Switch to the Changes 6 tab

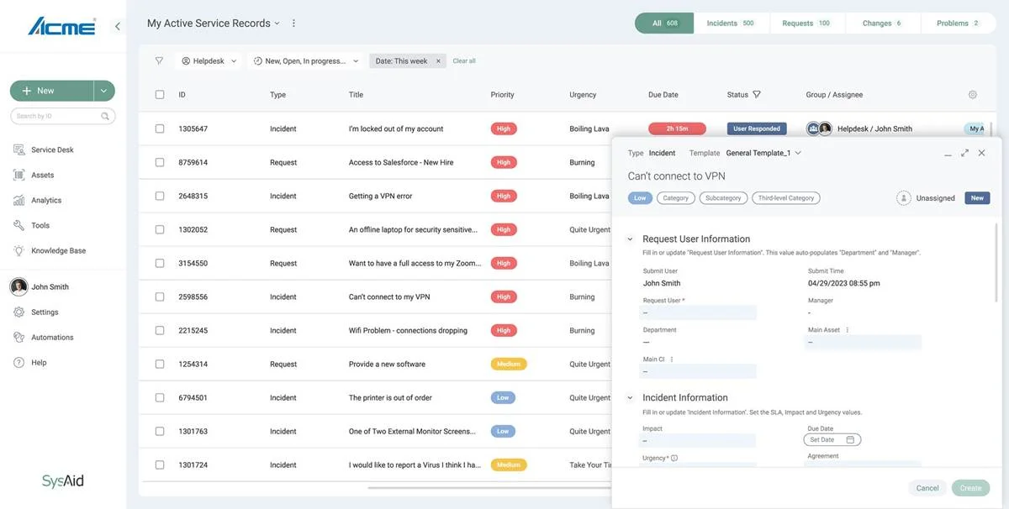point(883,23)
